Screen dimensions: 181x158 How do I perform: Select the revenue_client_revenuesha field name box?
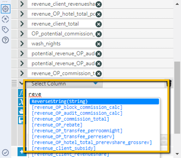click(65, 4)
